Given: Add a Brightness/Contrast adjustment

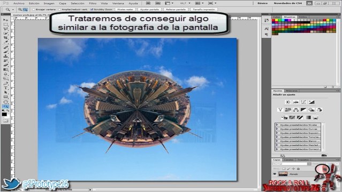Looking at the screenshot, I should pyautogui.click(x=288, y=102).
